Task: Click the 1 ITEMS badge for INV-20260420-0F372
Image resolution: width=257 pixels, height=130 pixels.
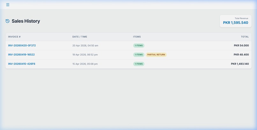Action: click(x=139, y=45)
